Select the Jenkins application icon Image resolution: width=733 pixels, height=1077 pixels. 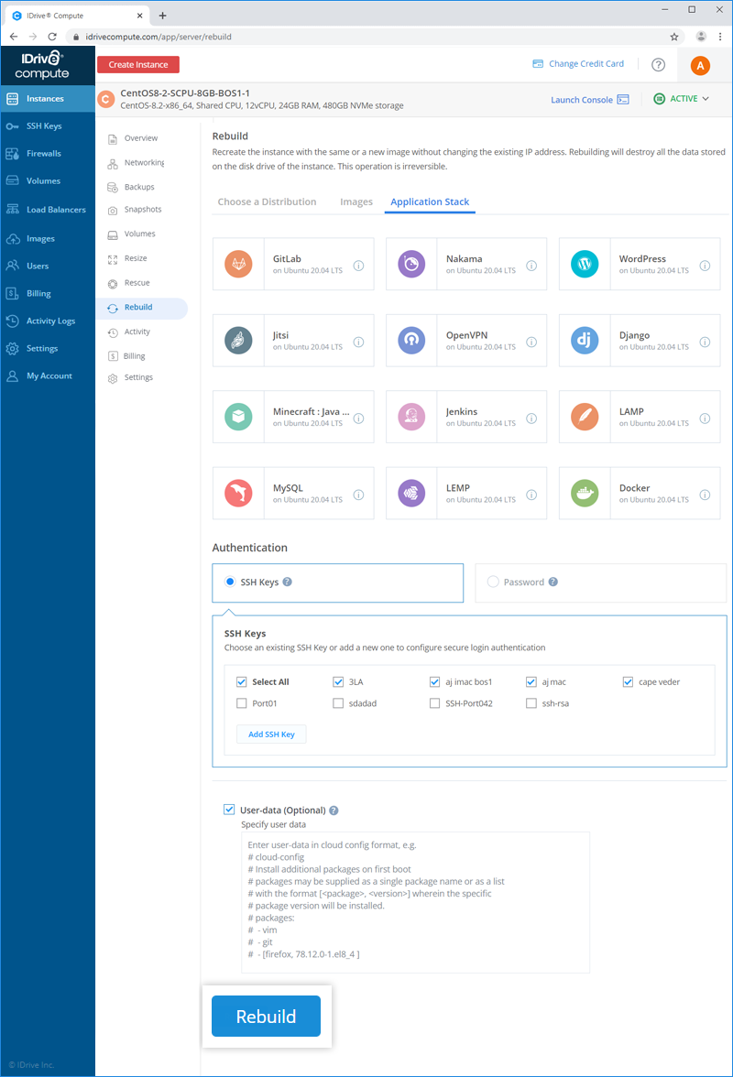(x=411, y=416)
